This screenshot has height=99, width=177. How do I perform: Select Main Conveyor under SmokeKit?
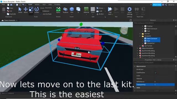tap(152, 38)
